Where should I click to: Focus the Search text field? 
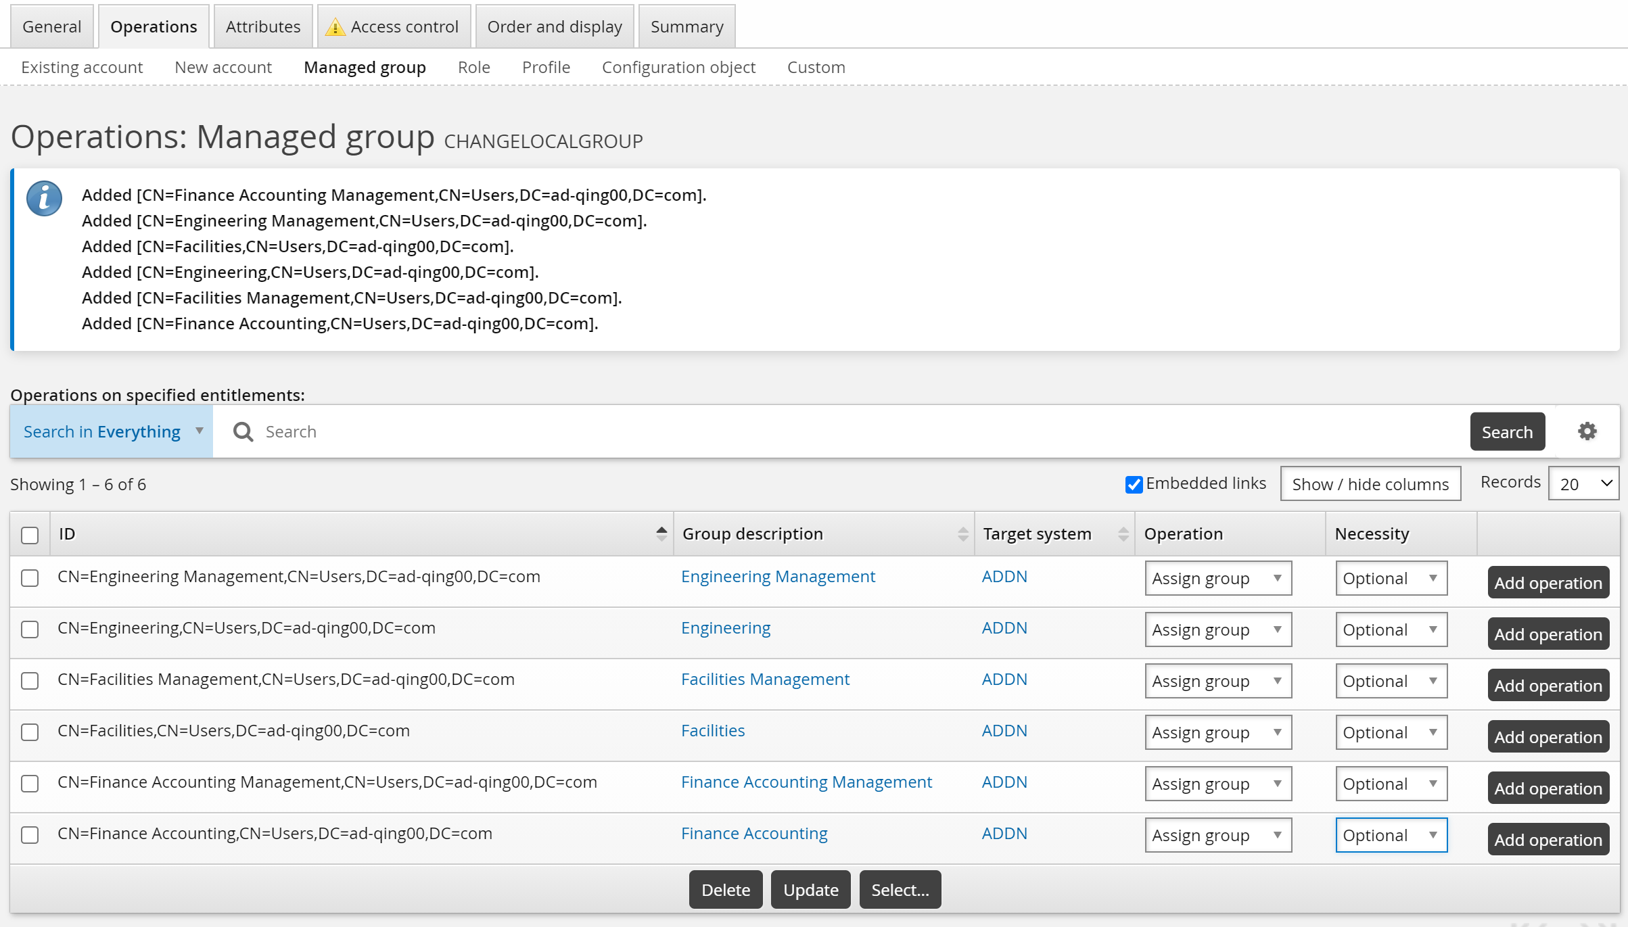(x=859, y=431)
